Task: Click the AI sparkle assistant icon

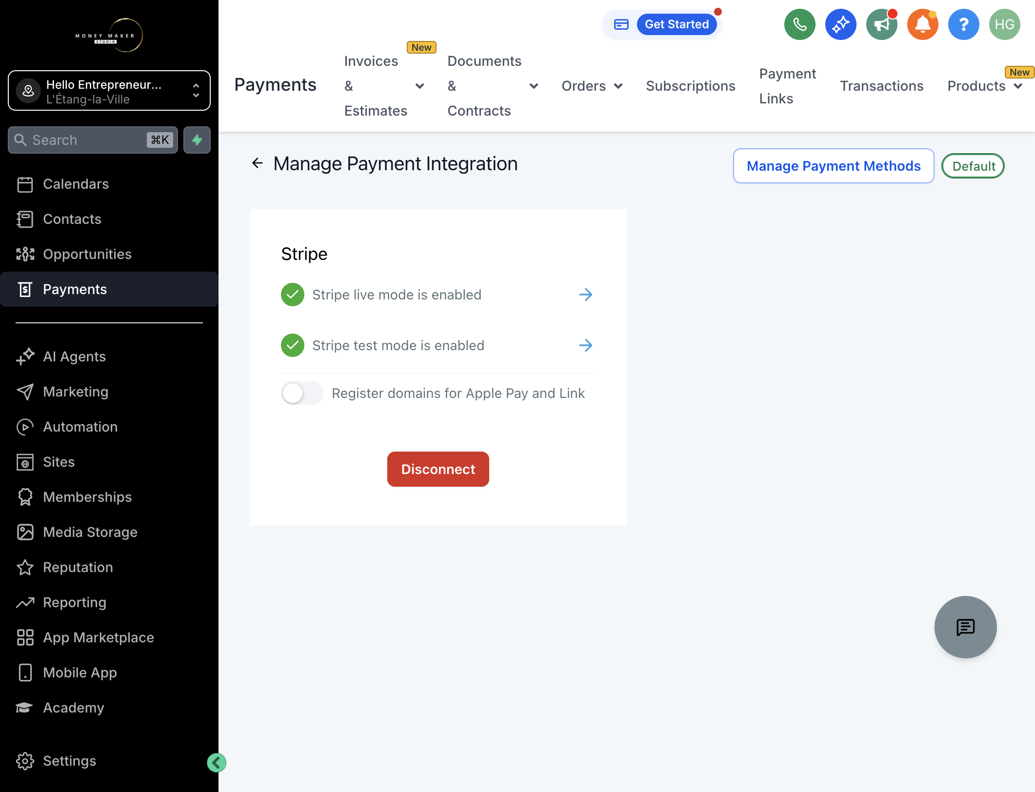Action: click(840, 24)
